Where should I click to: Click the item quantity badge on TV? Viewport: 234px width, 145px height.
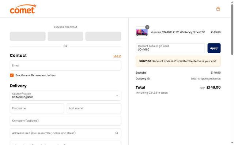click(x=147, y=27)
